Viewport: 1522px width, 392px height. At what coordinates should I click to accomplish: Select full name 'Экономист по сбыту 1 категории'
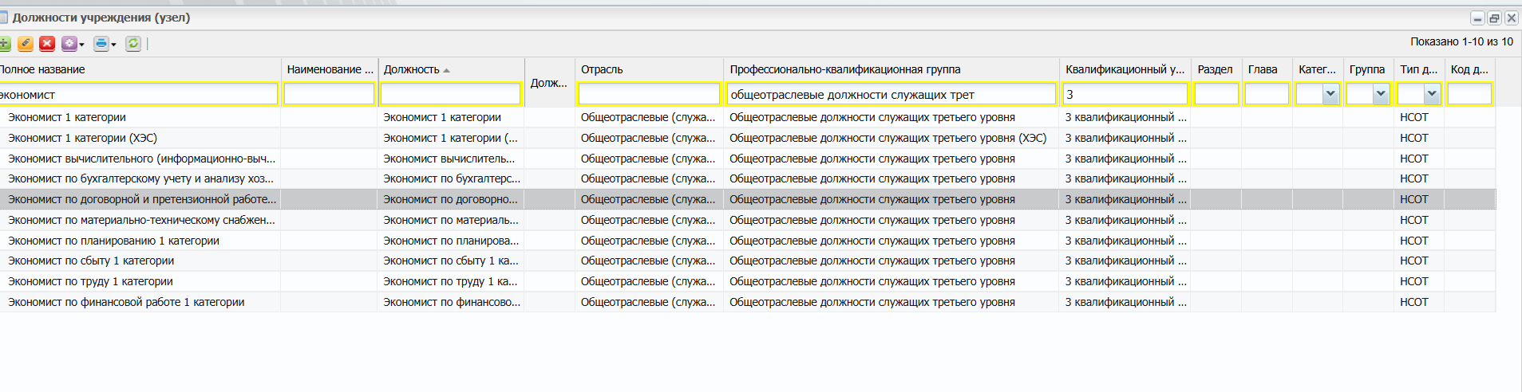(x=91, y=261)
